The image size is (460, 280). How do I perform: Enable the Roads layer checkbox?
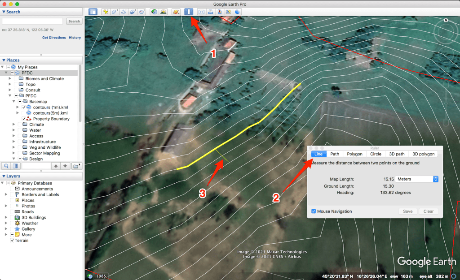pyautogui.click(x=12, y=212)
